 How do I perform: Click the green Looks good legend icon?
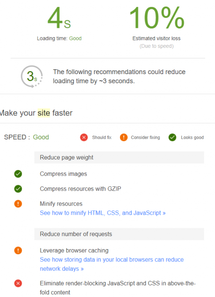click(x=172, y=137)
